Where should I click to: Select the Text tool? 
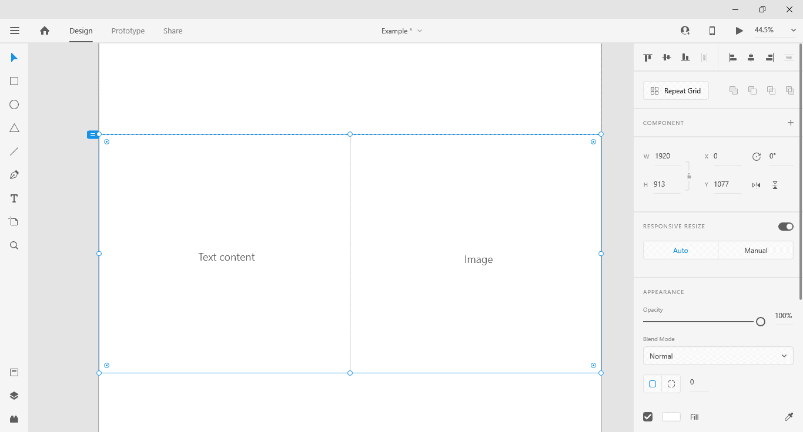14,198
